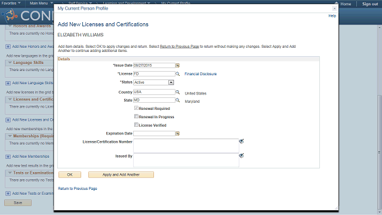Viewport: 382px width, 215px height.
Task: Click the ELIZABETH WILLIAMS name text
Action: pyautogui.click(x=81, y=35)
